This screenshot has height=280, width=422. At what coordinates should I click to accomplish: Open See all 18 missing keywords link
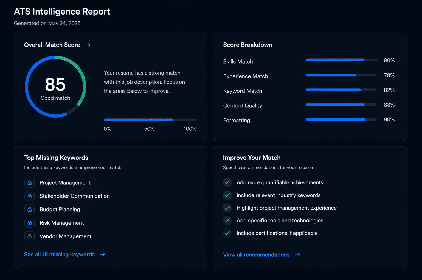coord(59,255)
